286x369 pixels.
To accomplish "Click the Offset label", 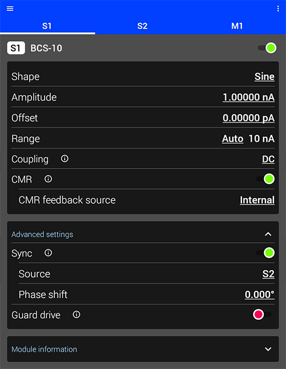I will click(25, 118).
